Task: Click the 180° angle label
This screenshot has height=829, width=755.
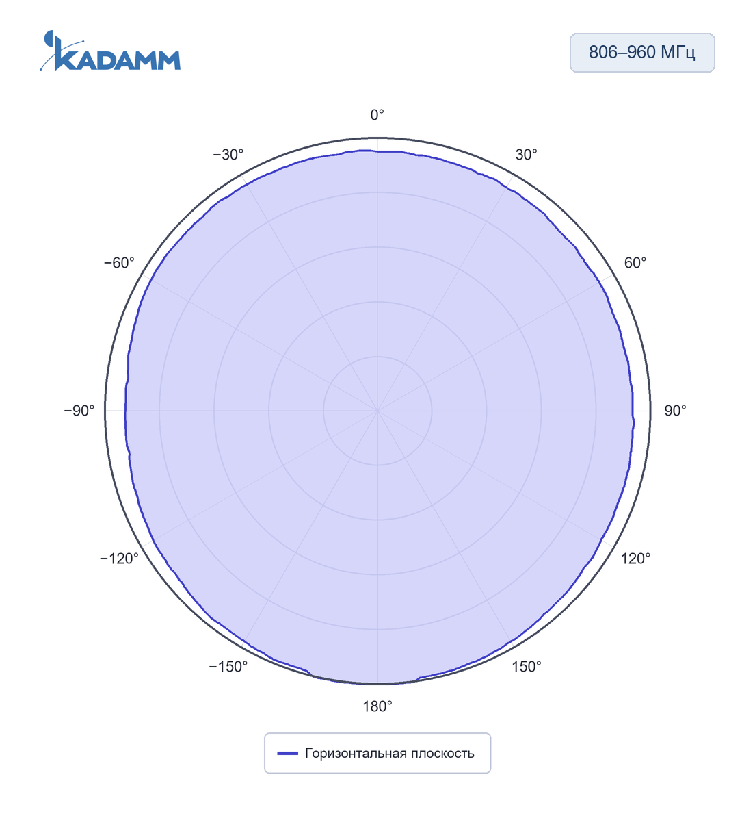Action: 377,706
